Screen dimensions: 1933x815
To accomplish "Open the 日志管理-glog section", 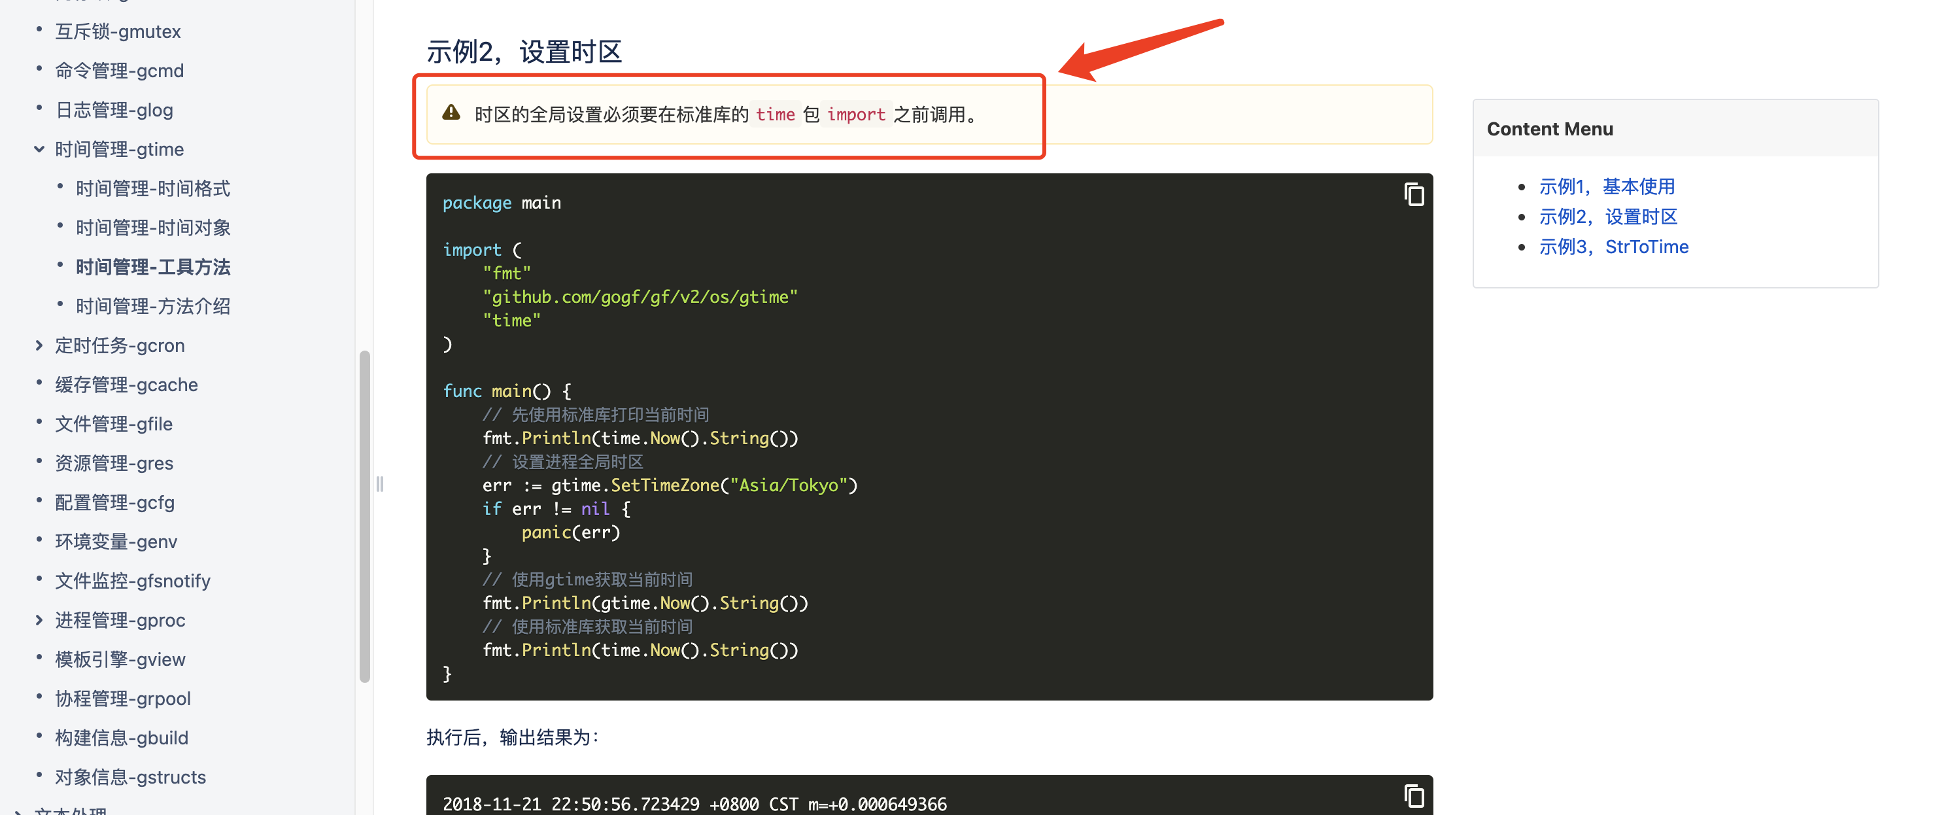I will pyautogui.click(x=113, y=109).
